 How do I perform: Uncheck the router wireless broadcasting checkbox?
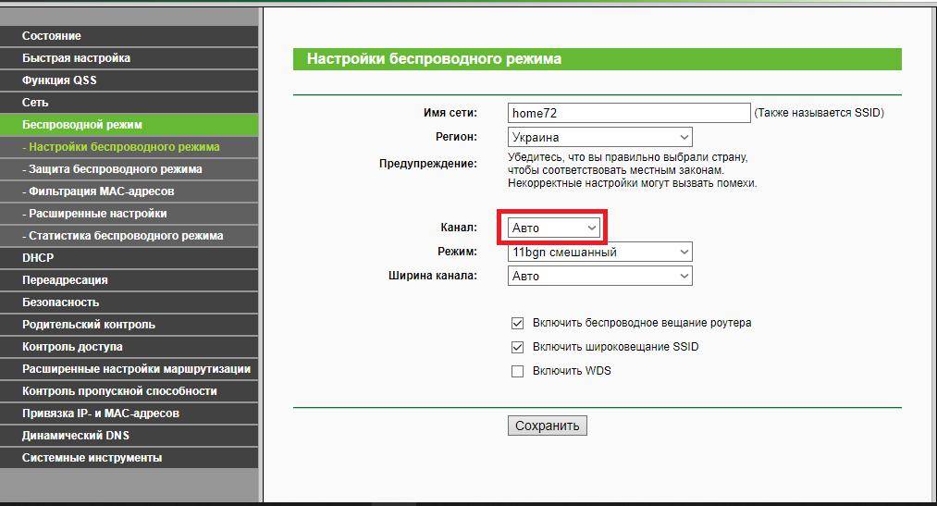click(x=518, y=324)
